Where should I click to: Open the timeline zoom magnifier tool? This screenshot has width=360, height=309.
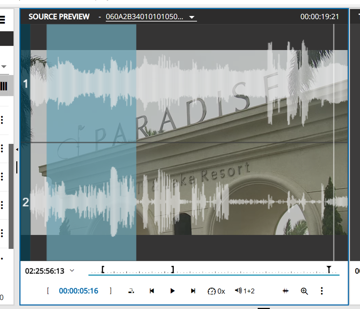(304, 291)
